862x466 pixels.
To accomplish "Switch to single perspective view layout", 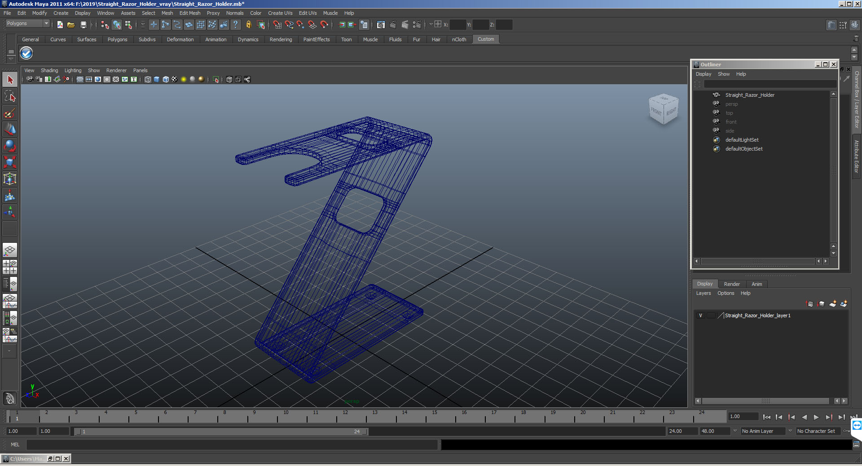I will click(10, 250).
